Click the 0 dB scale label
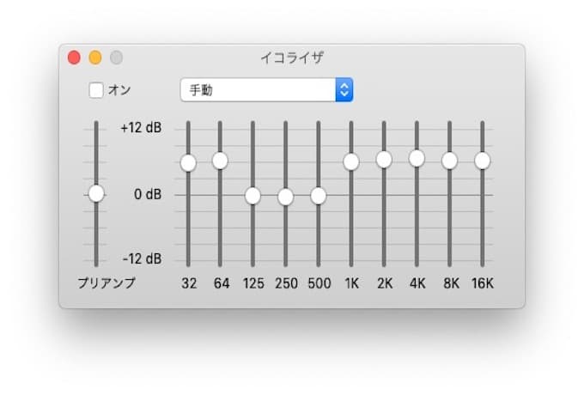The height and width of the screenshot is (395, 584). (x=148, y=194)
